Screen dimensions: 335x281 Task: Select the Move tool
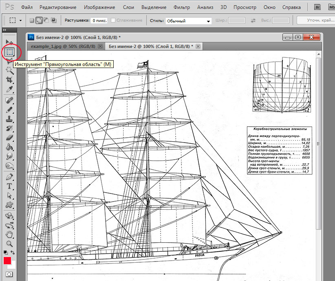click(9, 42)
